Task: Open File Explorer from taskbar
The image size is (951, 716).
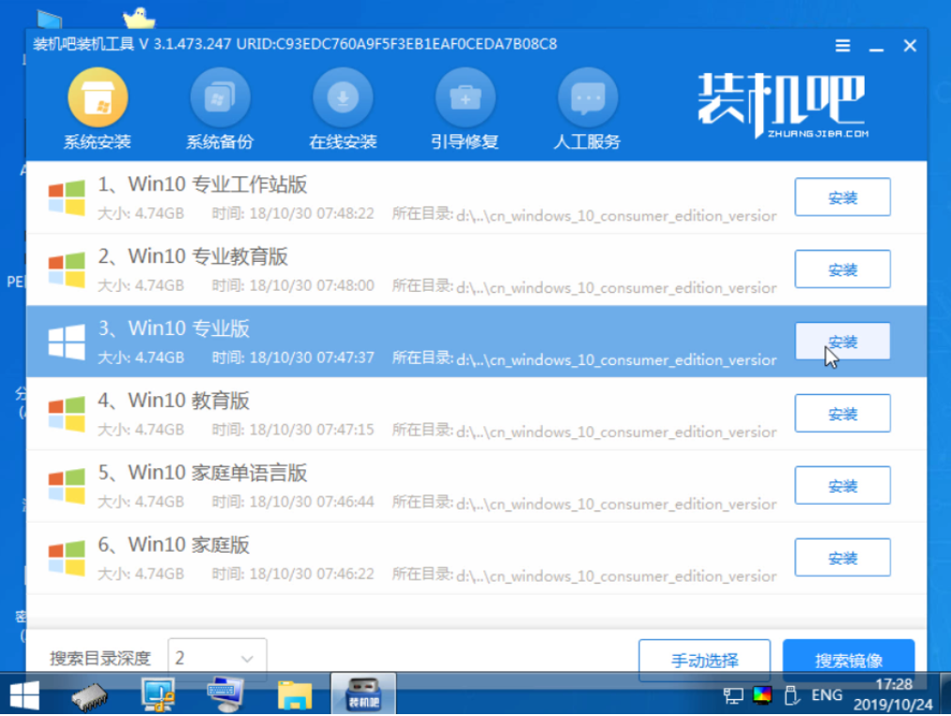Action: coord(294,695)
